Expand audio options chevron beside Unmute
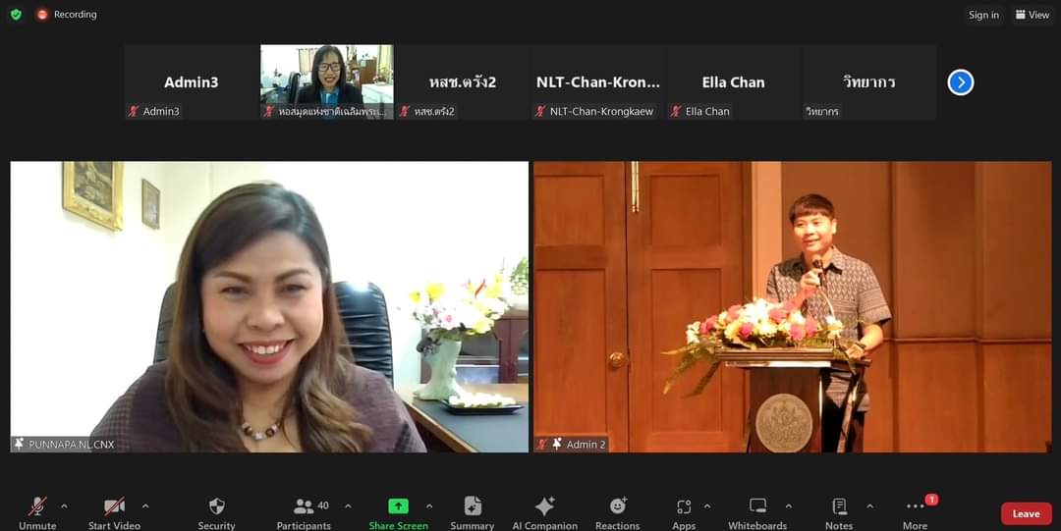Viewport: 1061px width, 531px height. pyautogui.click(x=64, y=506)
